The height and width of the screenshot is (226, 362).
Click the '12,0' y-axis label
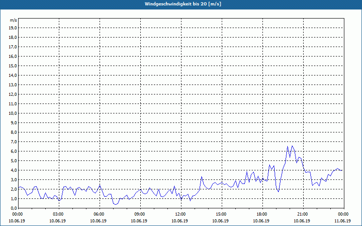(x=13, y=94)
